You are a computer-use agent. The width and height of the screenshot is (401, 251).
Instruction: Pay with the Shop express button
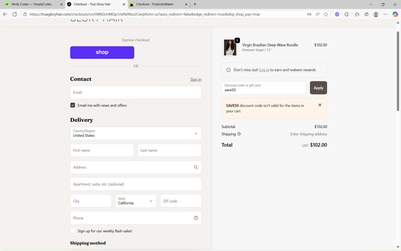[x=102, y=52]
